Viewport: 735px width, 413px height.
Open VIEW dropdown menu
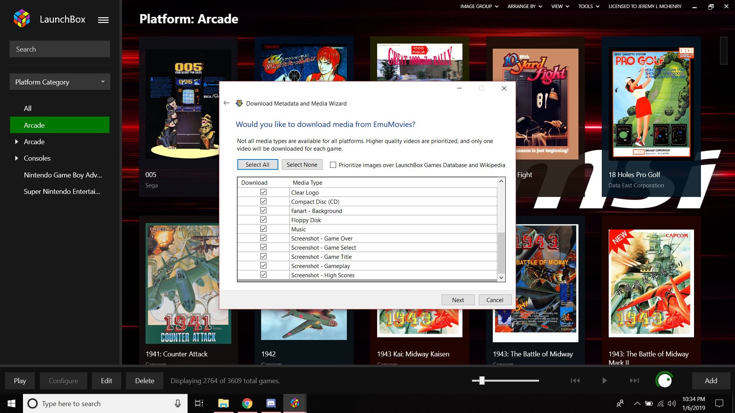(x=560, y=6)
